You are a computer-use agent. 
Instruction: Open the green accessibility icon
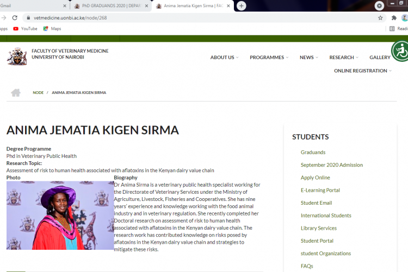coord(400,52)
